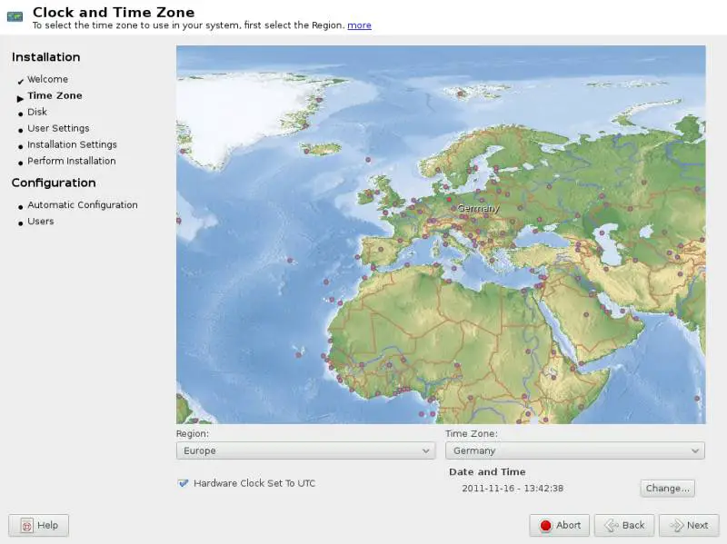
Task: Select the User Settings step in sidebar
Action: coord(58,128)
